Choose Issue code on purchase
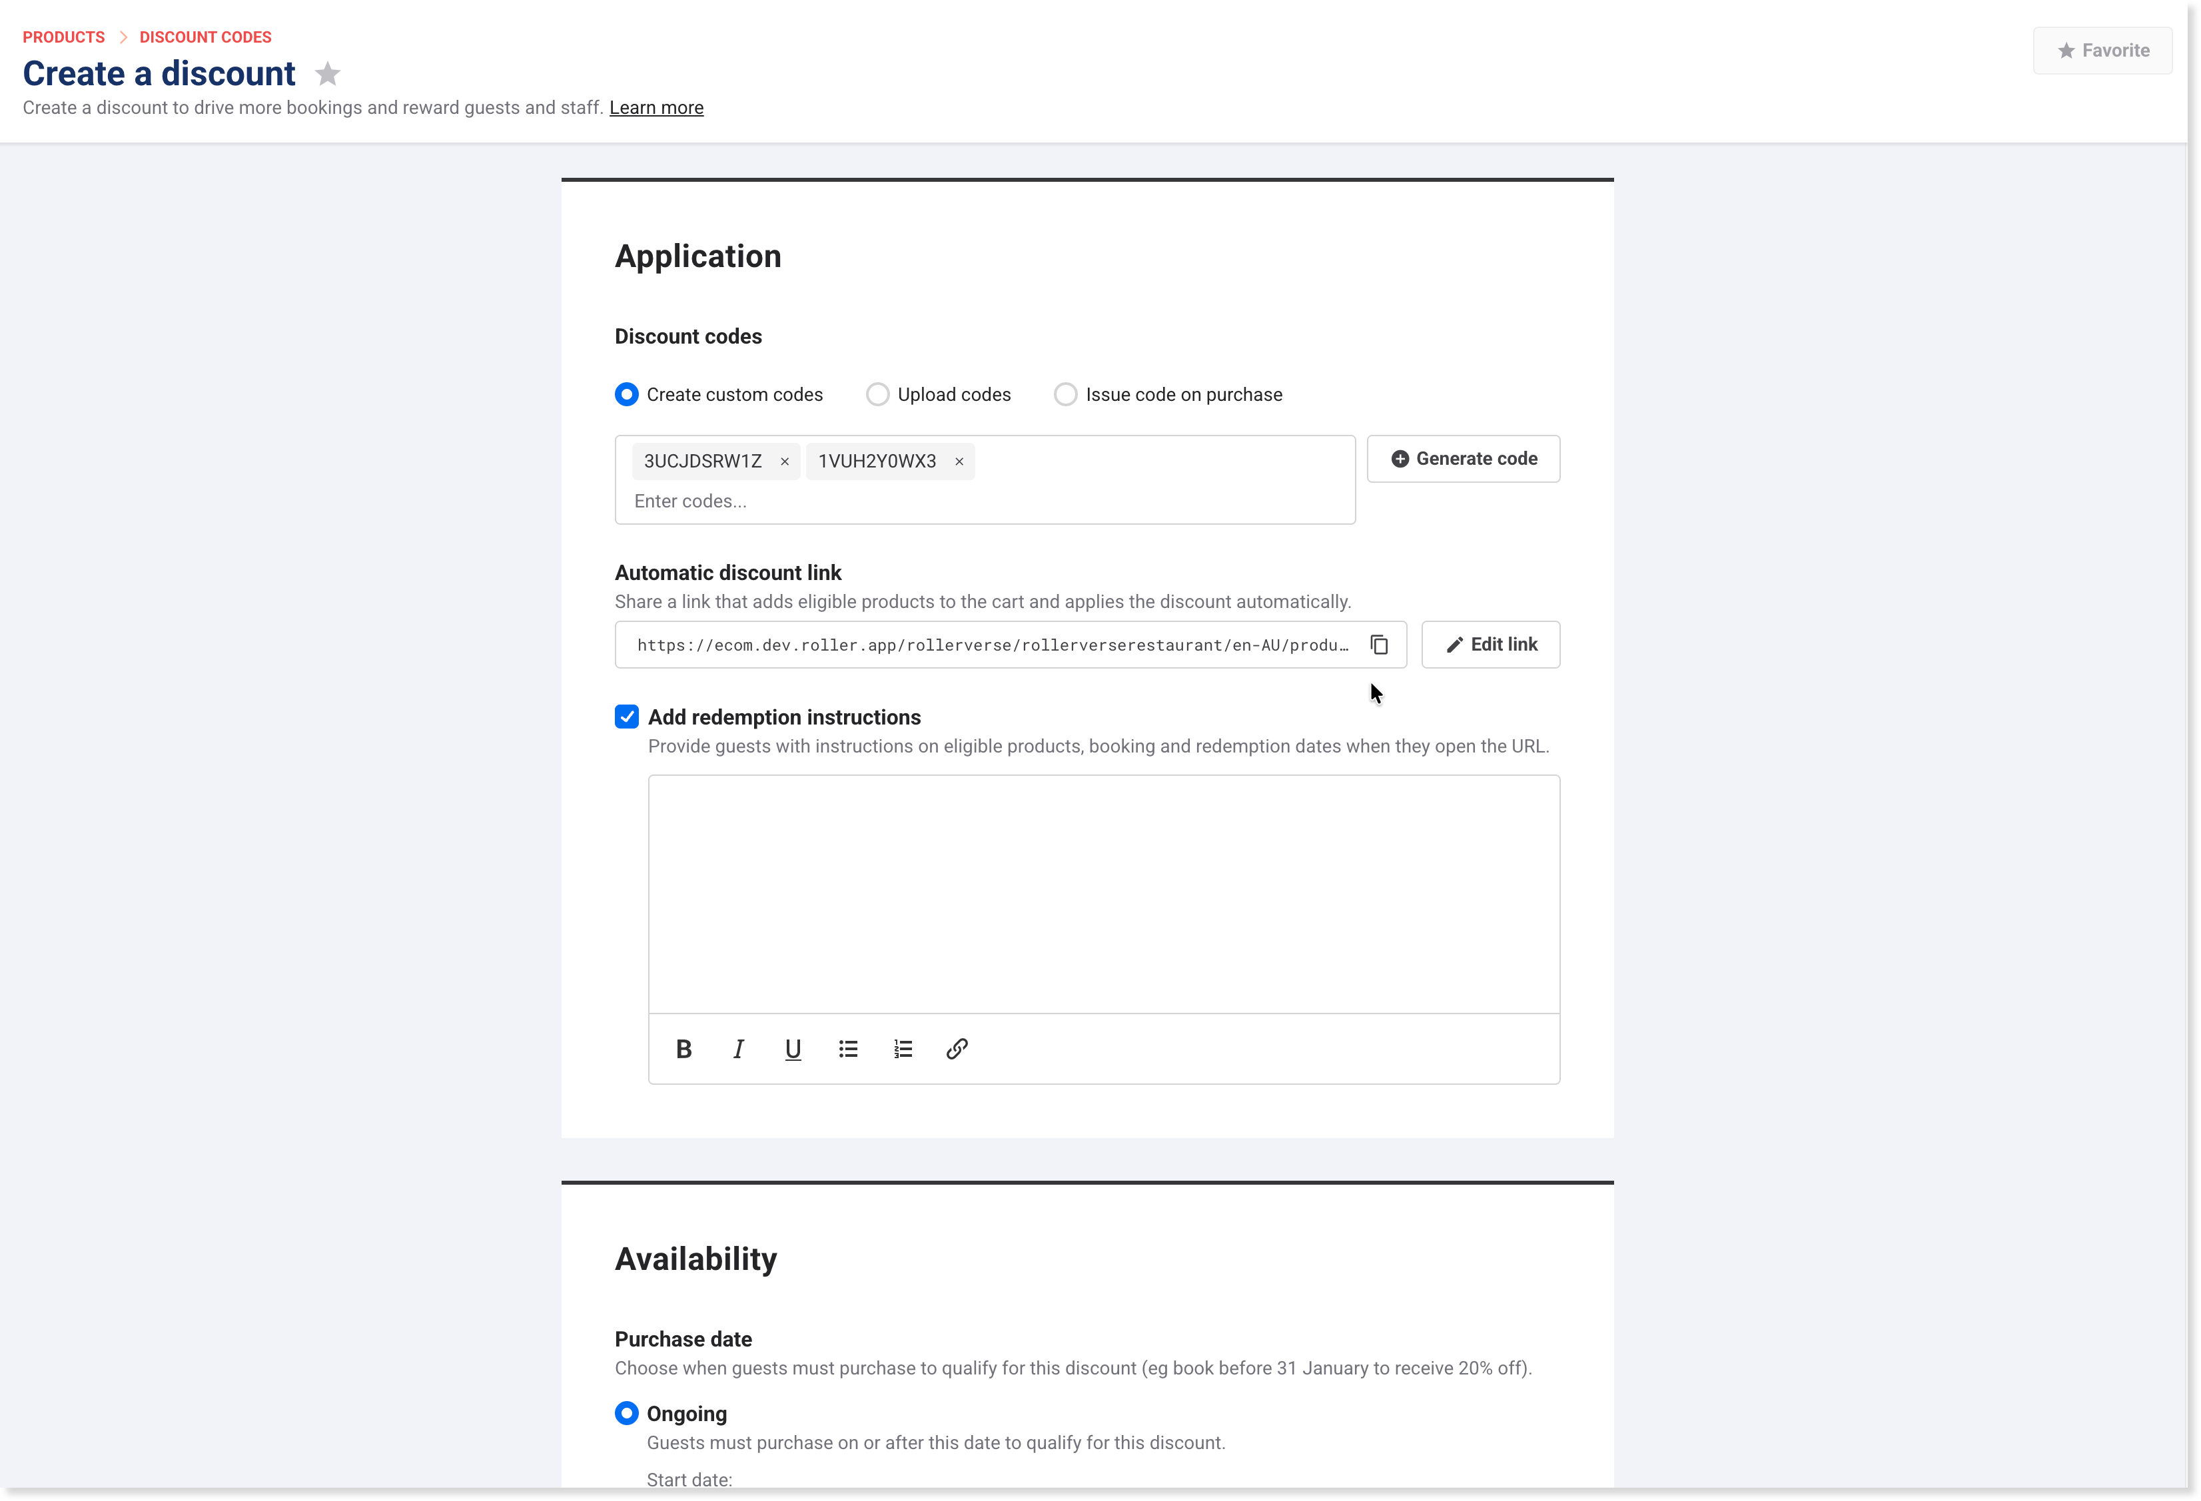This screenshot has height=1501, width=2201. (x=1065, y=394)
